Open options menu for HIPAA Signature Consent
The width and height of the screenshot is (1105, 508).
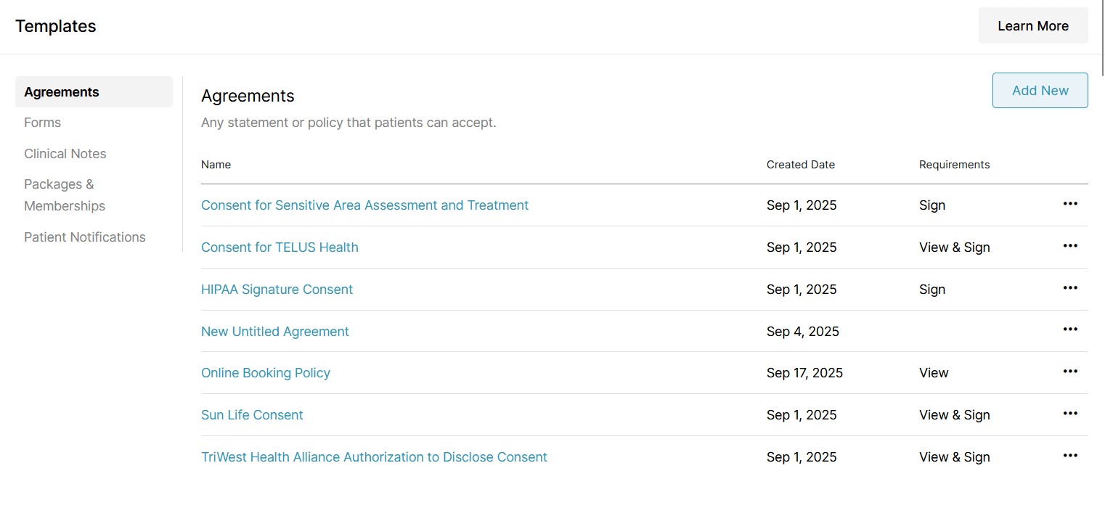click(1070, 288)
